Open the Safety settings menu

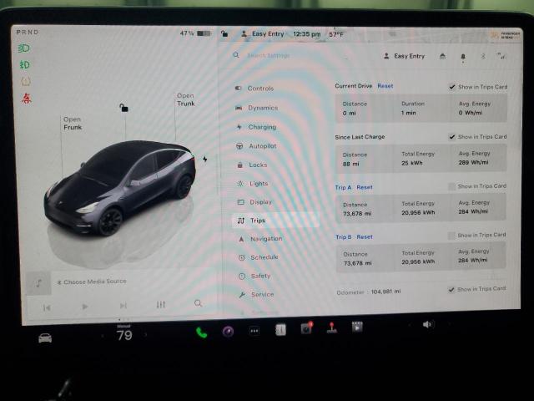click(x=254, y=276)
